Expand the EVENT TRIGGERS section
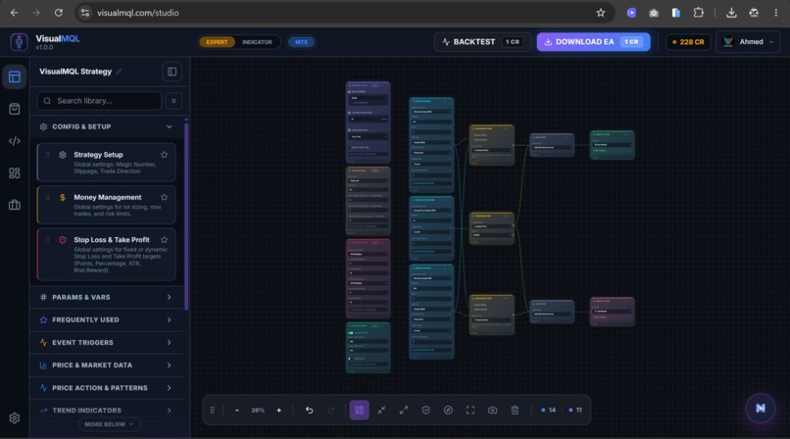This screenshot has width=790, height=439. tap(106, 342)
